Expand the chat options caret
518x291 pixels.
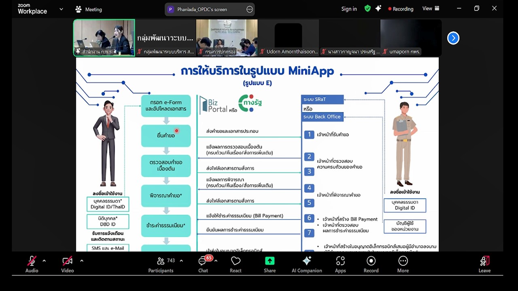pos(216,261)
